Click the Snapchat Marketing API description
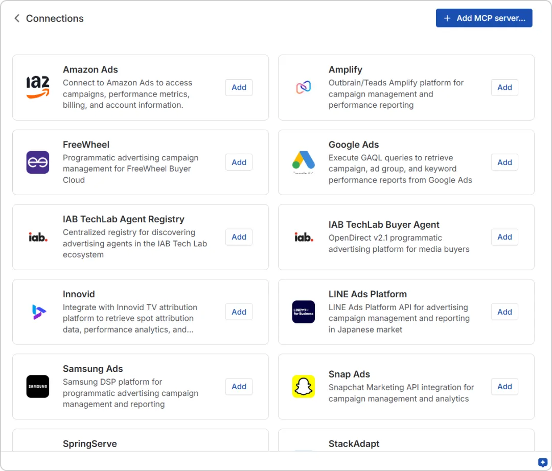 (401, 393)
